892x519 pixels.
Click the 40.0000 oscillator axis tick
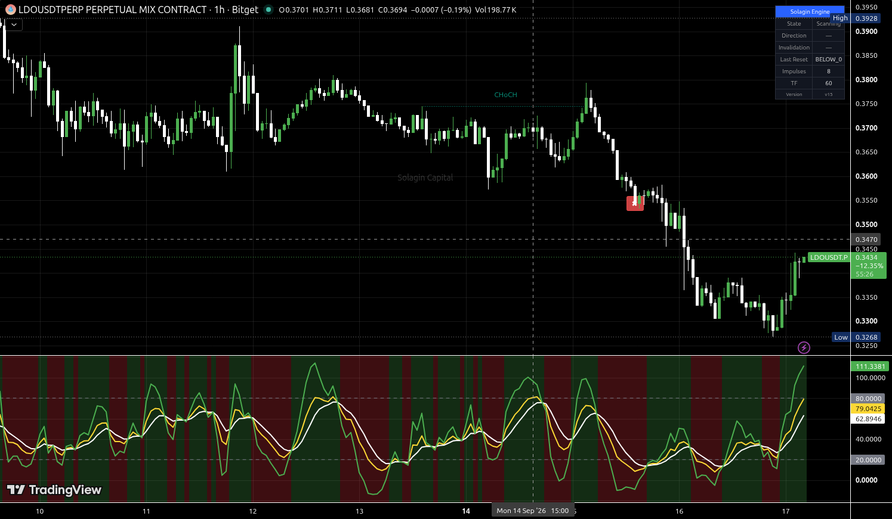[x=868, y=439]
